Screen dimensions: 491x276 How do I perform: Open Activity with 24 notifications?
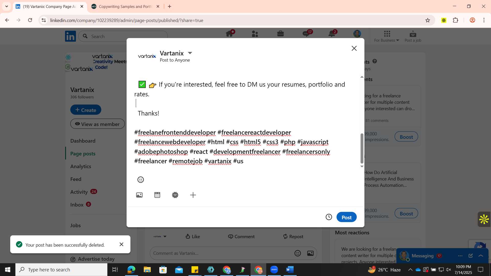point(84,192)
